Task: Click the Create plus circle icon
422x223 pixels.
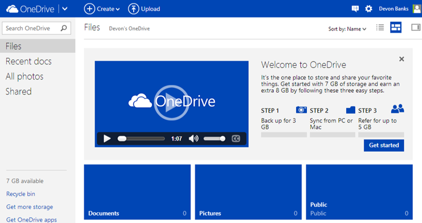Action: (x=89, y=9)
